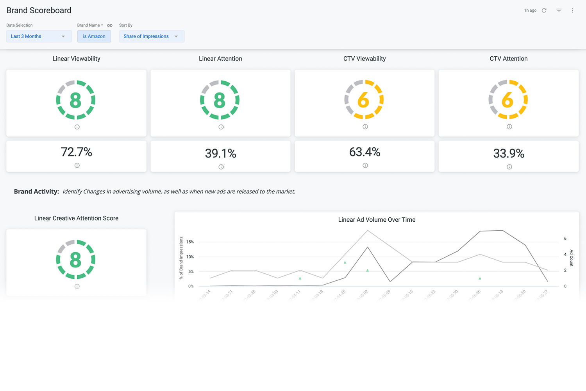Open info icon under CTV Attention gauge
The image size is (586, 391).
point(509,127)
